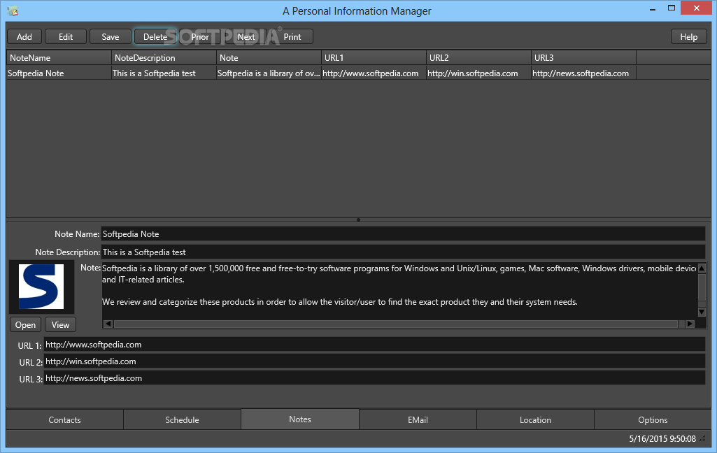Sort by the NoteDescription column header
This screenshot has width=717, height=453.
pos(164,57)
